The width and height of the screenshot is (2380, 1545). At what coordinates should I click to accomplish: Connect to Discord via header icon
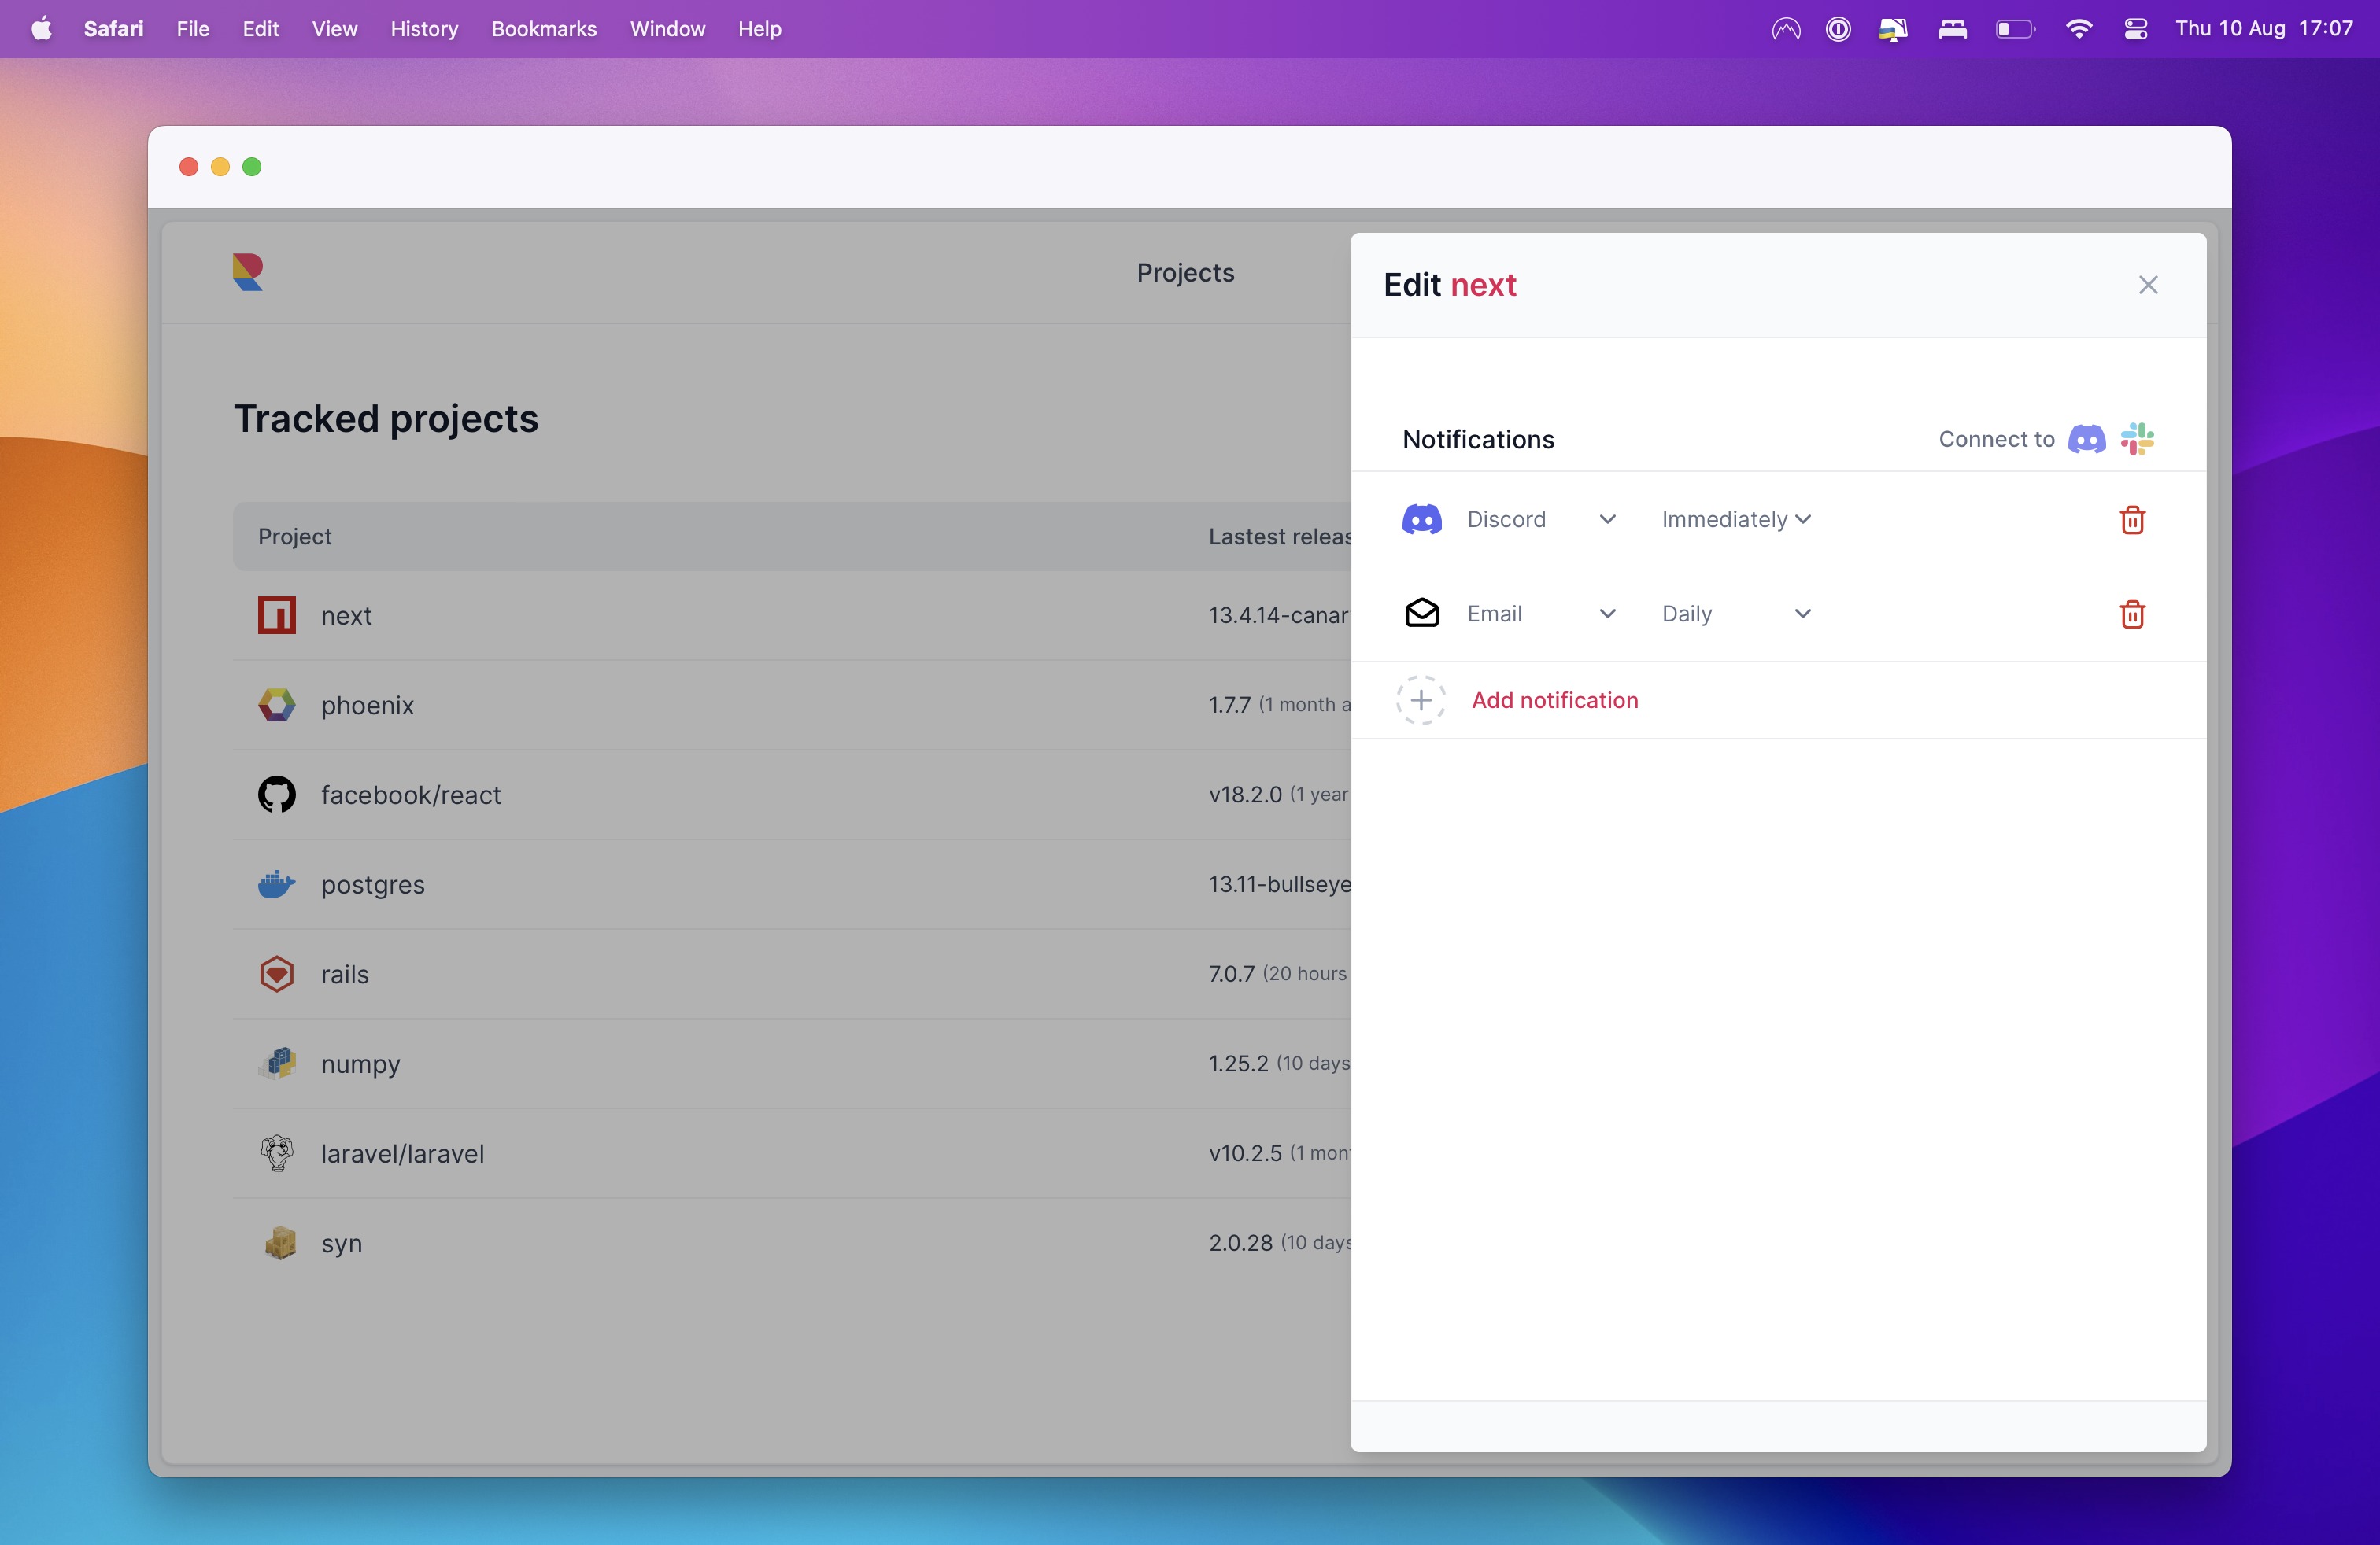[2086, 439]
